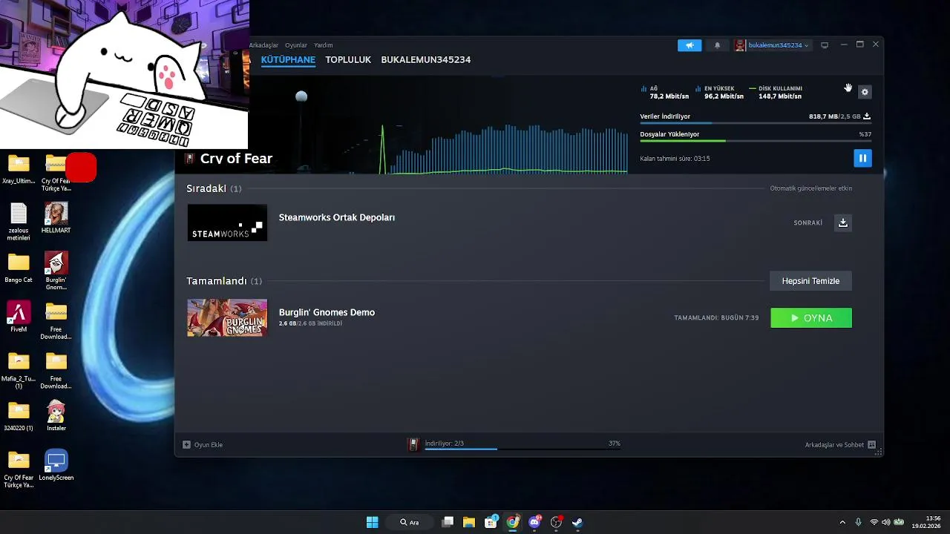Select the LonelyScreen desktop shortcut
The width and height of the screenshot is (950, 534).
(56, 465)
